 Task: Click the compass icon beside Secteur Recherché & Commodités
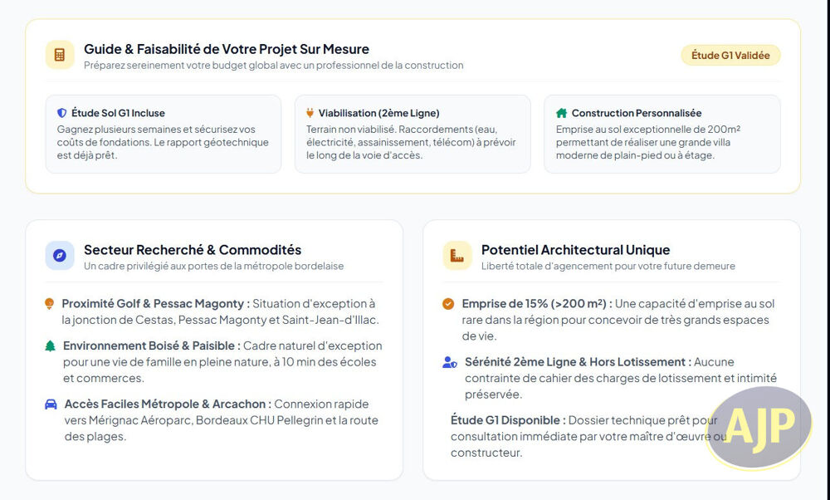click(x=60, y=255)
